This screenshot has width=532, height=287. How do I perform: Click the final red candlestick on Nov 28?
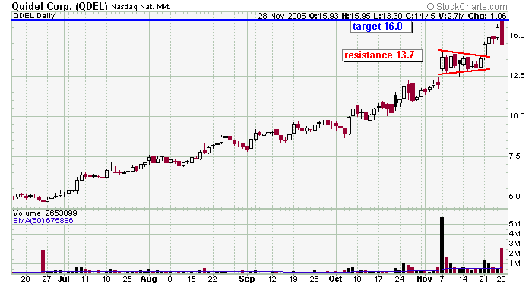click(x=502, y=41)
